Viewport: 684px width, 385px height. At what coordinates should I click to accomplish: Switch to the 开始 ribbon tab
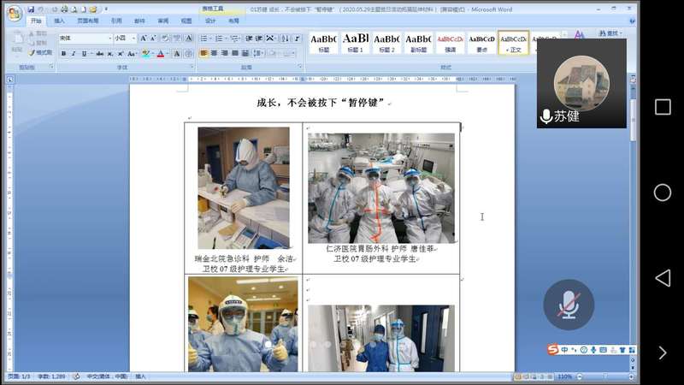coord(36,21)
